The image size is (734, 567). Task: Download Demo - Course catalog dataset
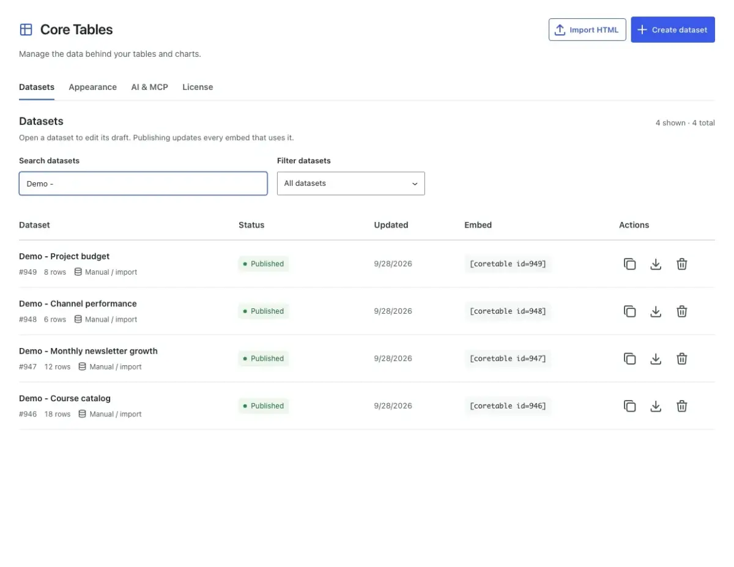point(656,406)
